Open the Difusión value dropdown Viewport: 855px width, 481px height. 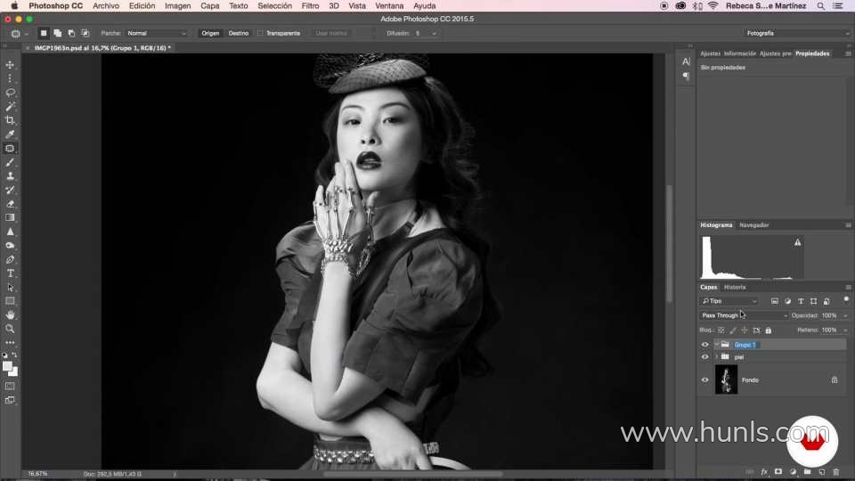point(434,33)
